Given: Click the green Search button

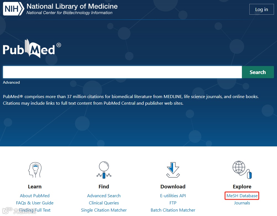Looking at the screenshot, I should pyautogui.click(x=258, y=72).
